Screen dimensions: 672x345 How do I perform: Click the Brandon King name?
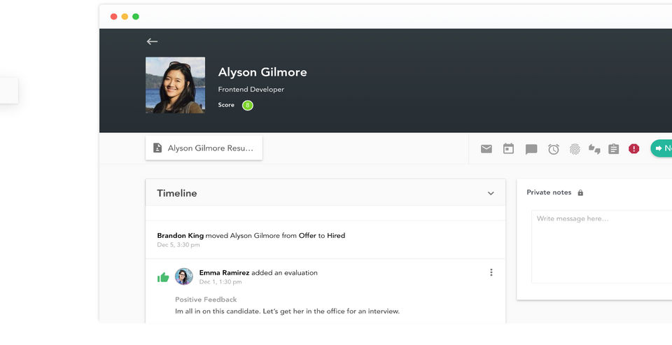point(181,235)
